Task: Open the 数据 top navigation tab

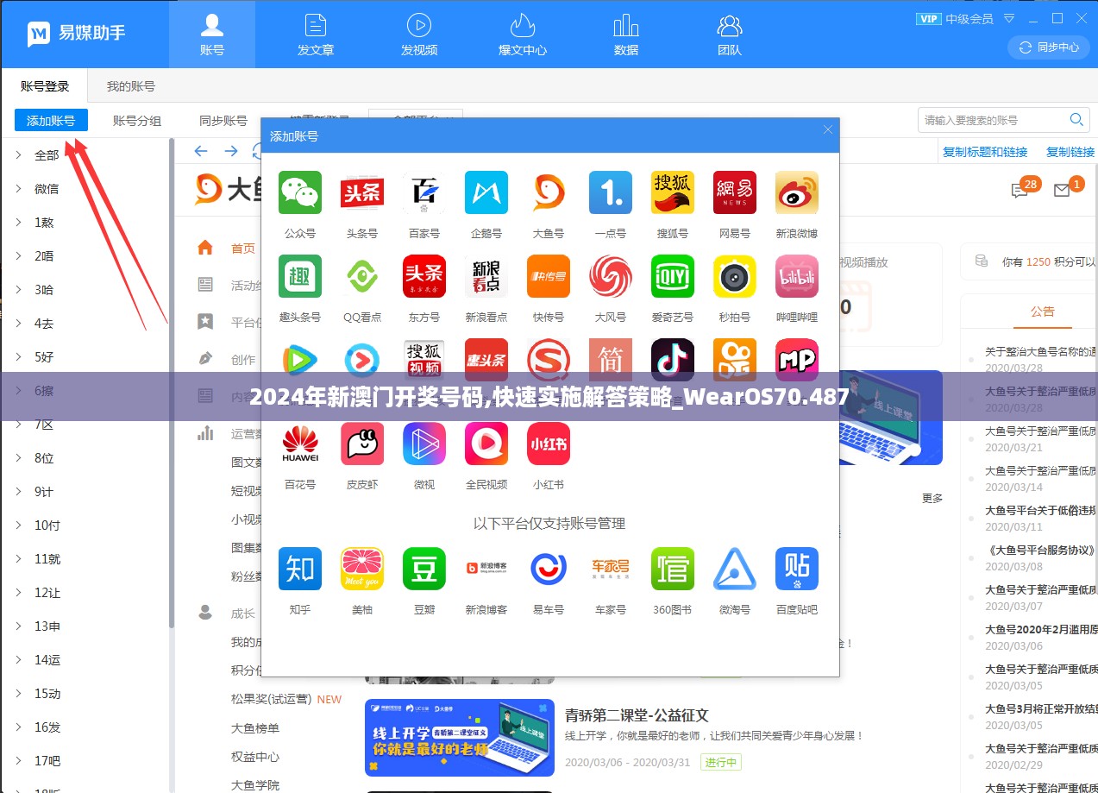Action: pyautogui.click(x=626, y=35)
